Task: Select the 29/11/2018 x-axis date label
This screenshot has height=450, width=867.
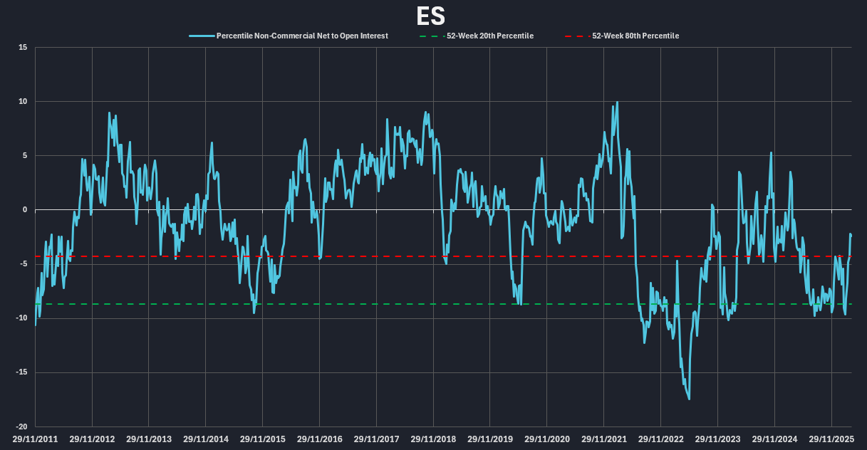Action: (x=433, y=439)
